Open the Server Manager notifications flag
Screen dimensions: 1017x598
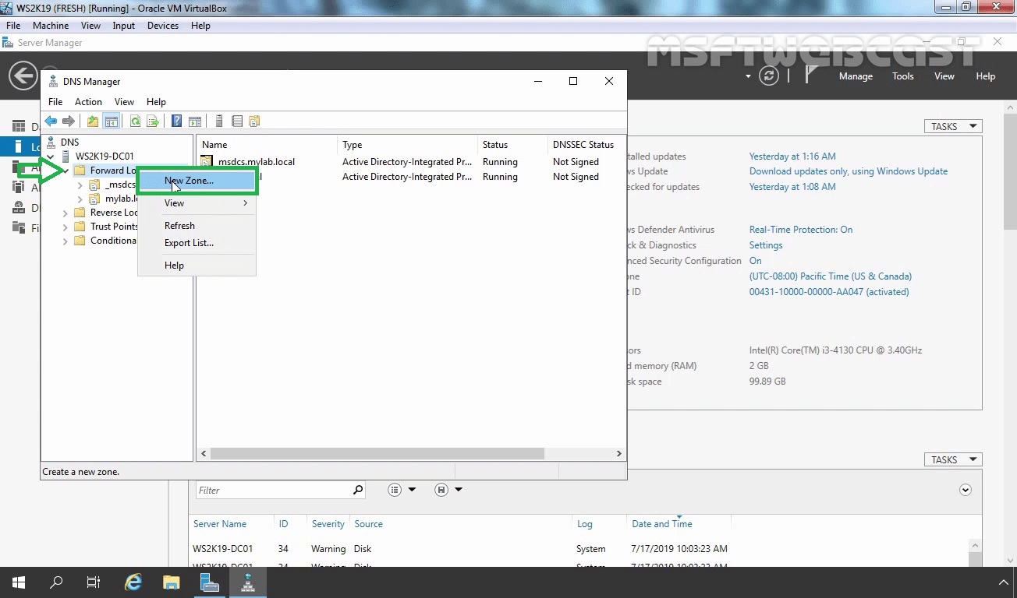coord(811,75)
